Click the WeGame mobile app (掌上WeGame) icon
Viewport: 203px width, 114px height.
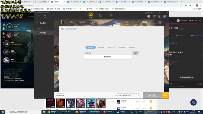coord(147,13)
